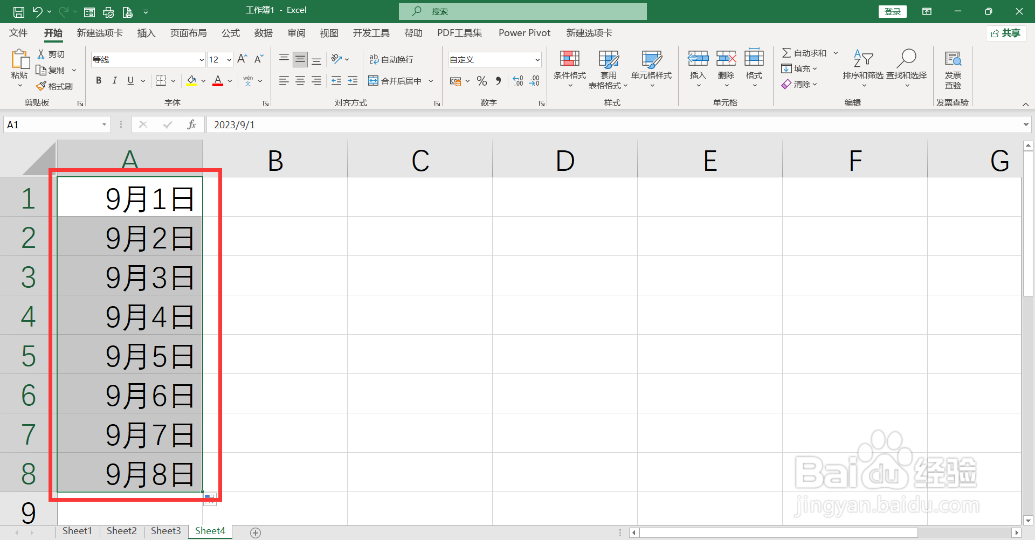
Task: Toggle top align
Action: [284, 59]
